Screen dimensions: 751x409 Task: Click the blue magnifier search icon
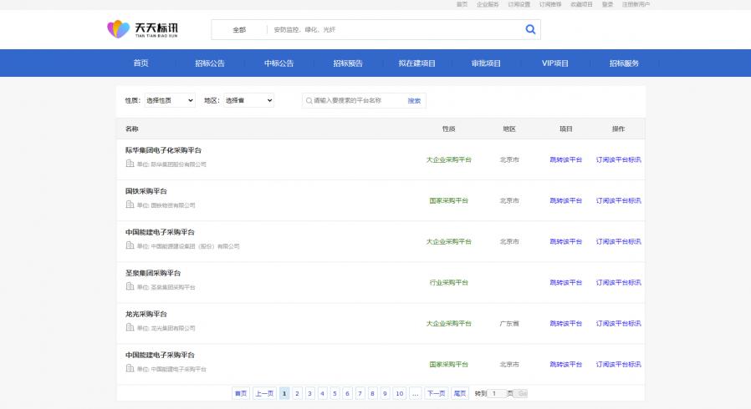(x=529, y=30)
